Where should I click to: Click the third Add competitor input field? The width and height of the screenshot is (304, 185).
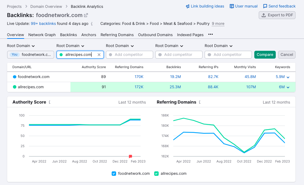[228, 55]
